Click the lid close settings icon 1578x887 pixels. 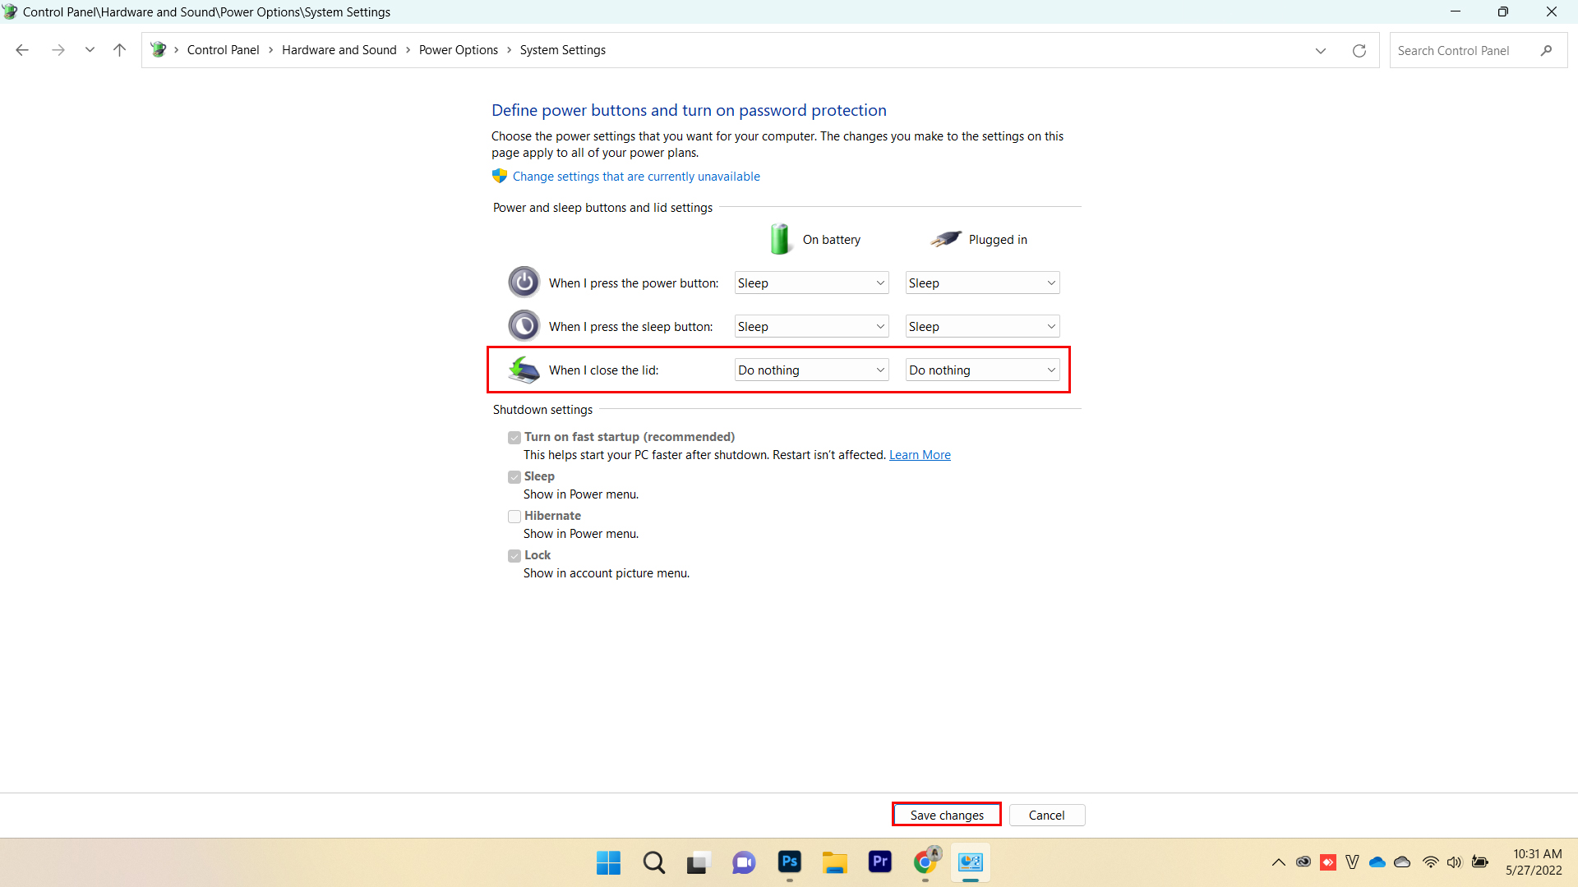click(524, 370)
